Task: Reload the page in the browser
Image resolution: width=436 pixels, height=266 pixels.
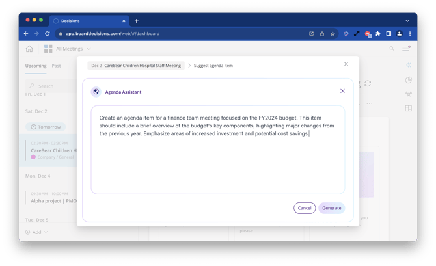Action: point(48,34)
